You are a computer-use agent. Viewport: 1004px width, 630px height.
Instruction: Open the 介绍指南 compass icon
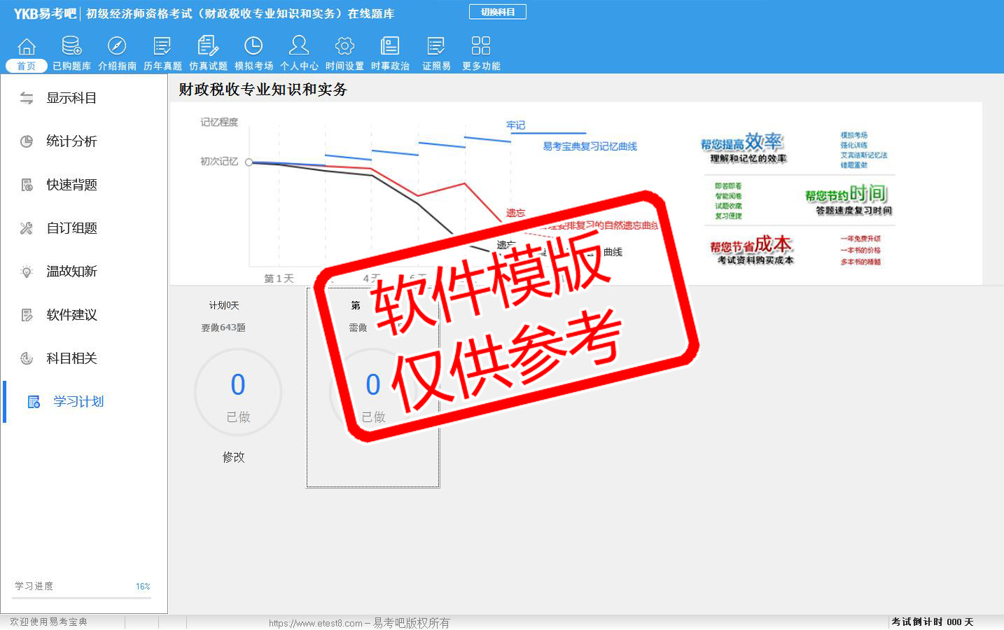pyautogui.click(x=117, y=53)
